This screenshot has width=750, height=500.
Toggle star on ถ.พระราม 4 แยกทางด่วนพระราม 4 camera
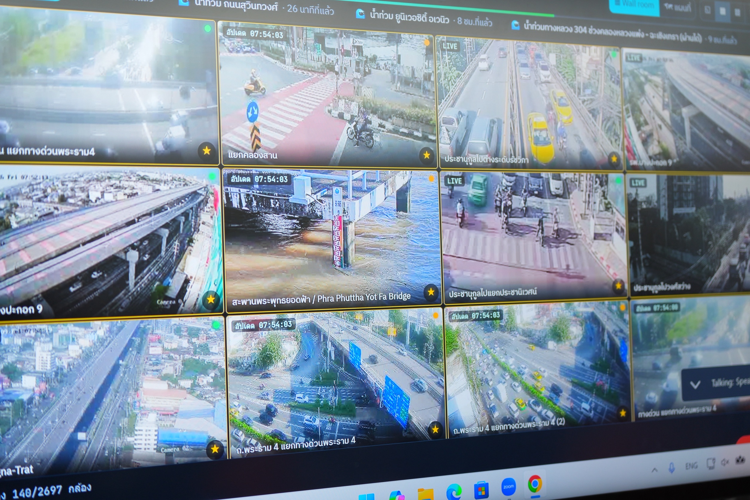click(435, 429)
